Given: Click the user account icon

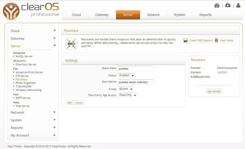Looking at the screenshot, I should (238, 5).
